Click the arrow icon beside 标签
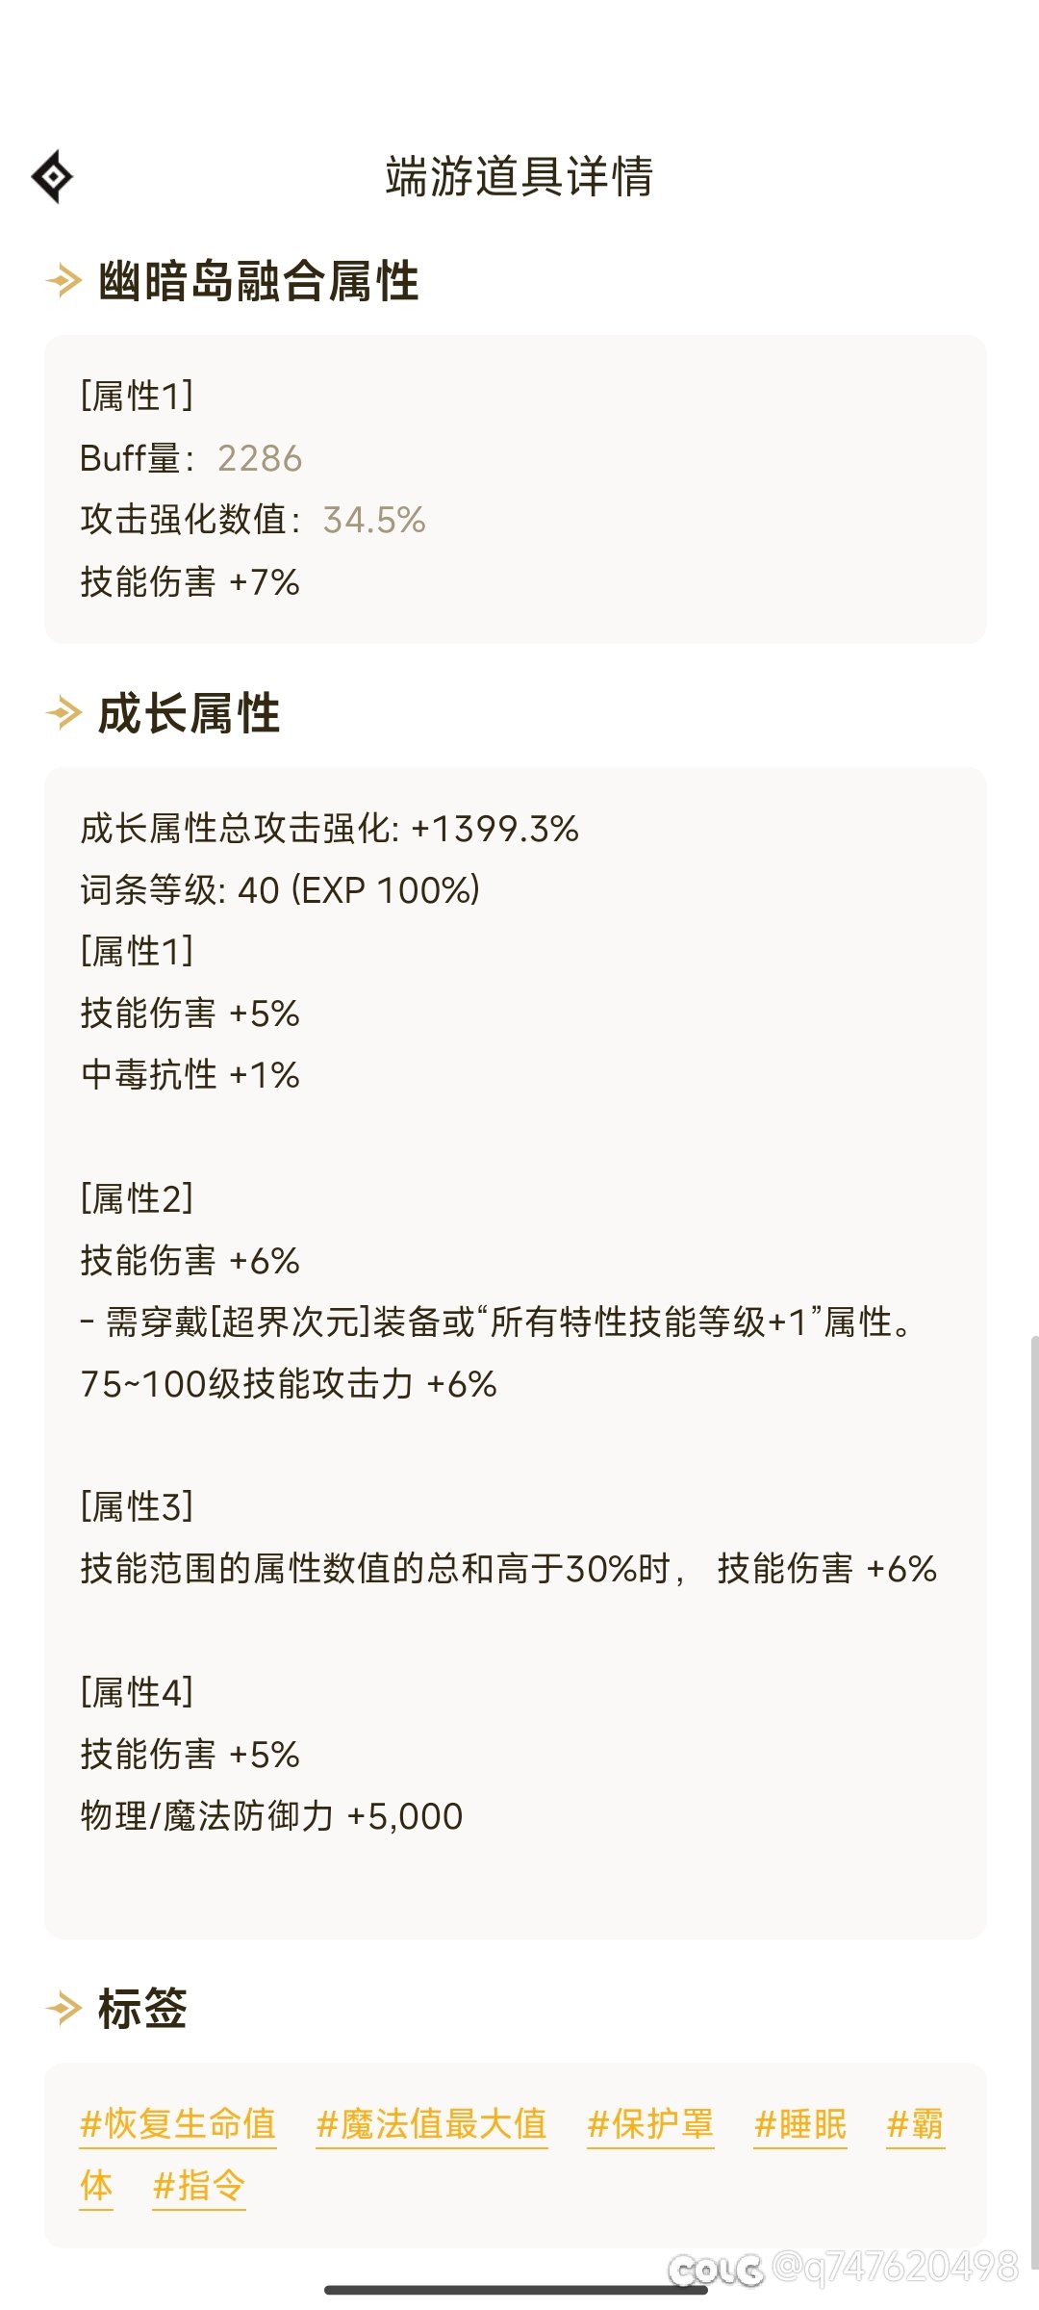This screenshot has height=2310, width=1039. 63,2008
